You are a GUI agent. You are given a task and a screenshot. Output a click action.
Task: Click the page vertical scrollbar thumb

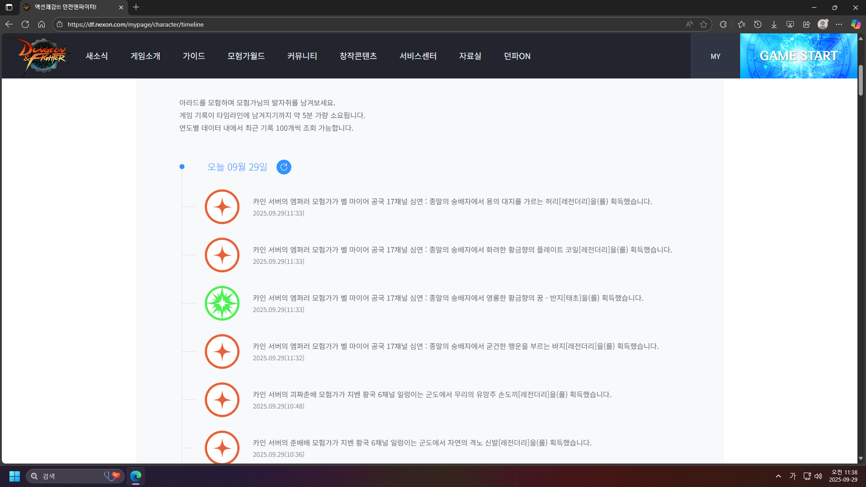(x=861, y=80)
